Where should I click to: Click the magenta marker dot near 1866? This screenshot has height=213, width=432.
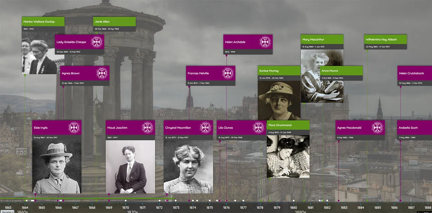tap(58, 200)
